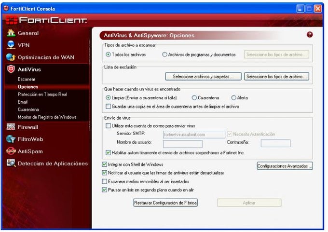Close the FortiClient Consola window
Viewport: 328px width, 232px height.
(x=318, y=9)
